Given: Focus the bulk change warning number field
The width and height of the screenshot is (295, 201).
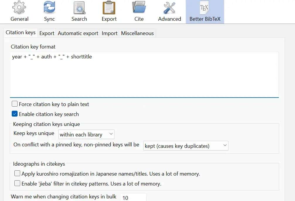Looking at the screenshot, I should [133, 197].
